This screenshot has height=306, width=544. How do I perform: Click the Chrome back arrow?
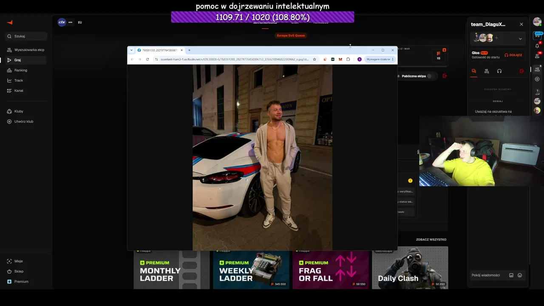click(x=132, y=59)
